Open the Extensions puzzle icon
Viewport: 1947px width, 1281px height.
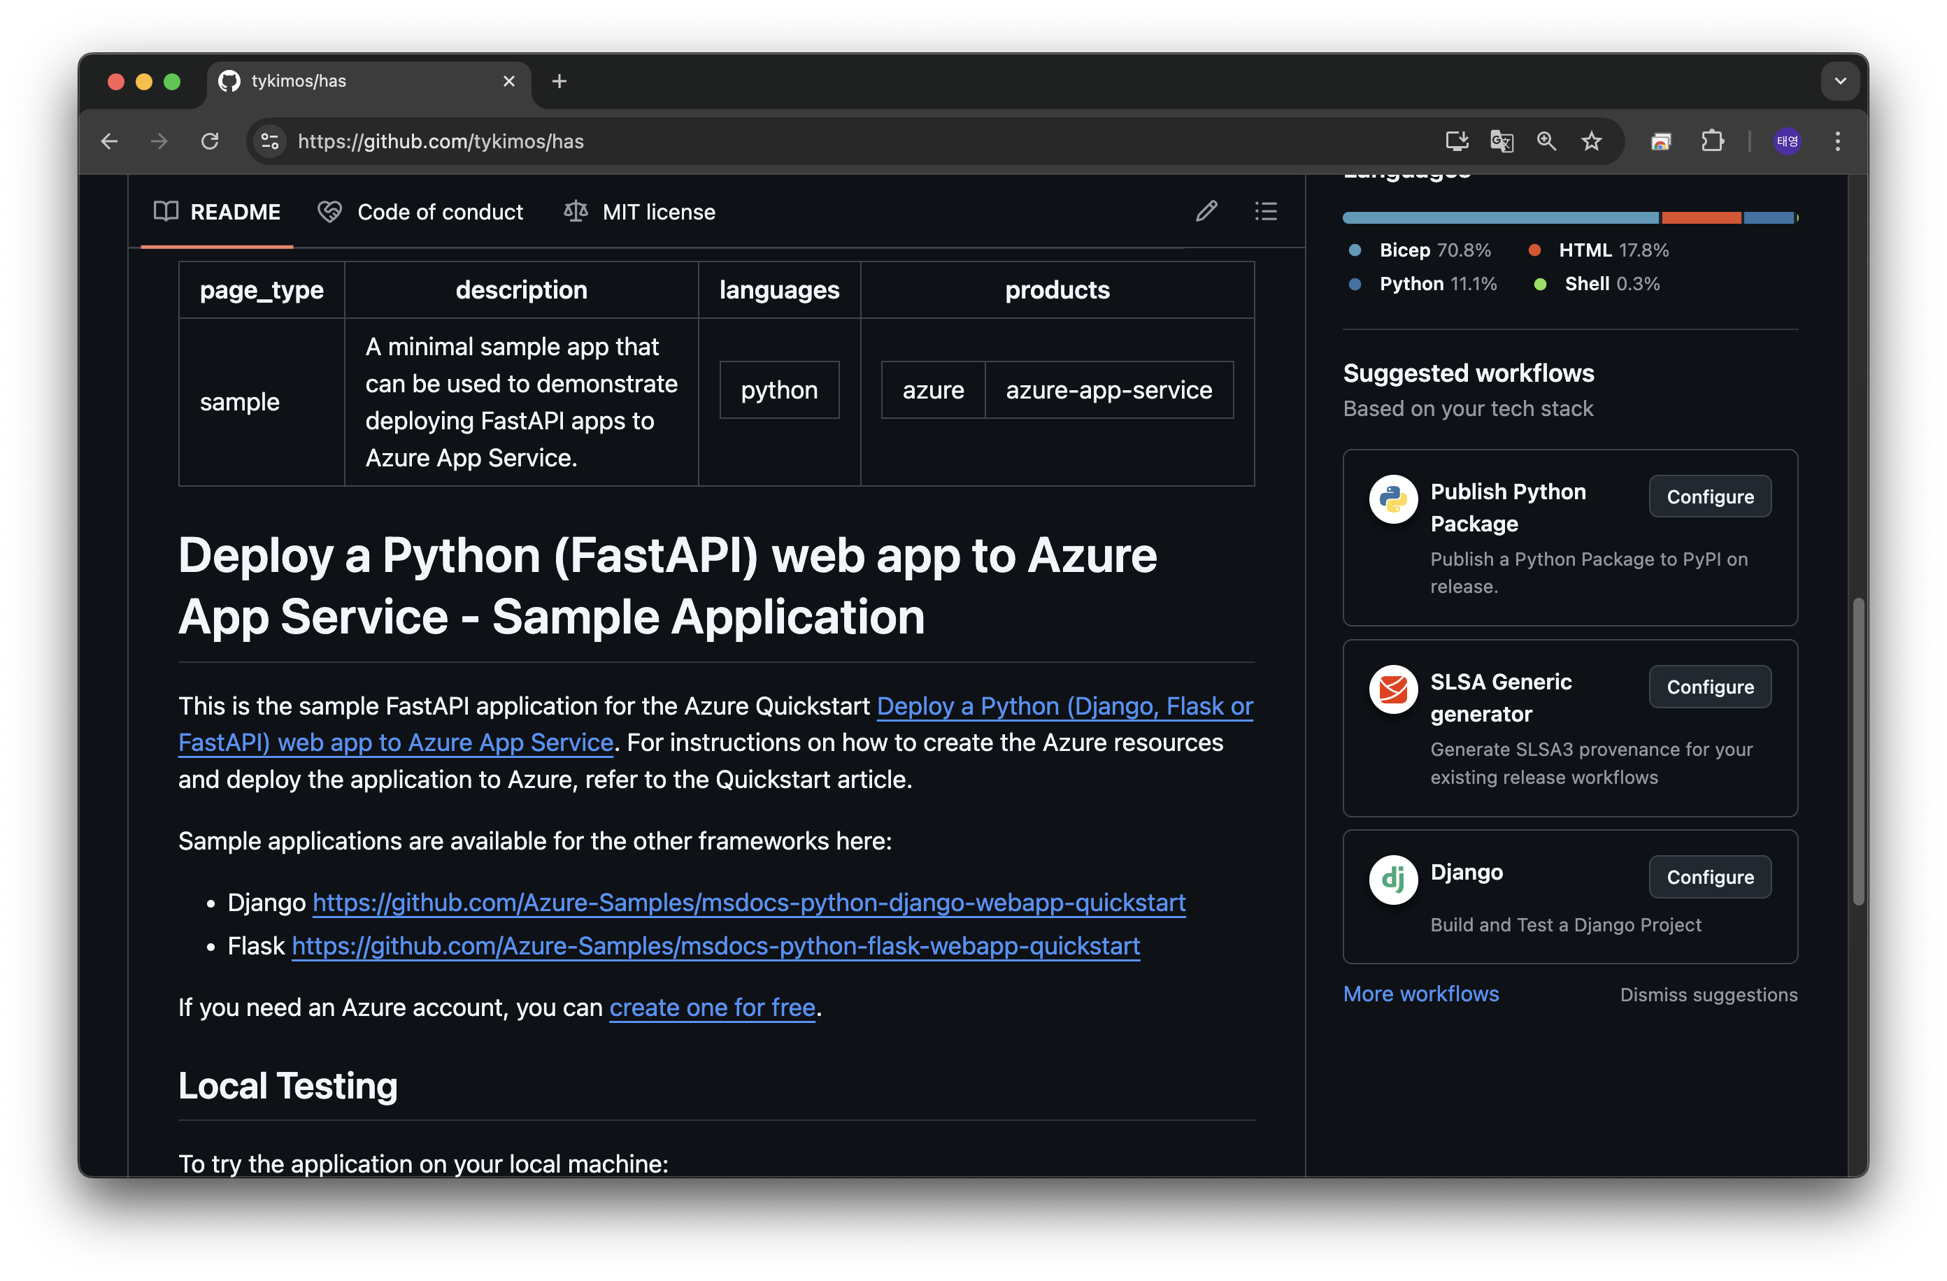pos(1711,141)
